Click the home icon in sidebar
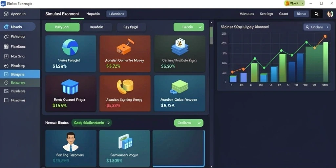This screenshot has height=168, width=336. tap(7, 27)
